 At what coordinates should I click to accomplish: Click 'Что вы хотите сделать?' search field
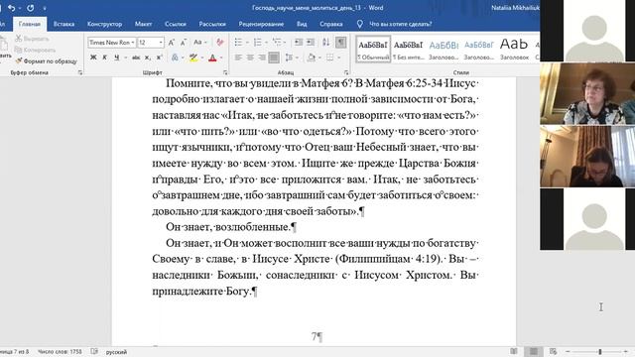pos(401,24)
